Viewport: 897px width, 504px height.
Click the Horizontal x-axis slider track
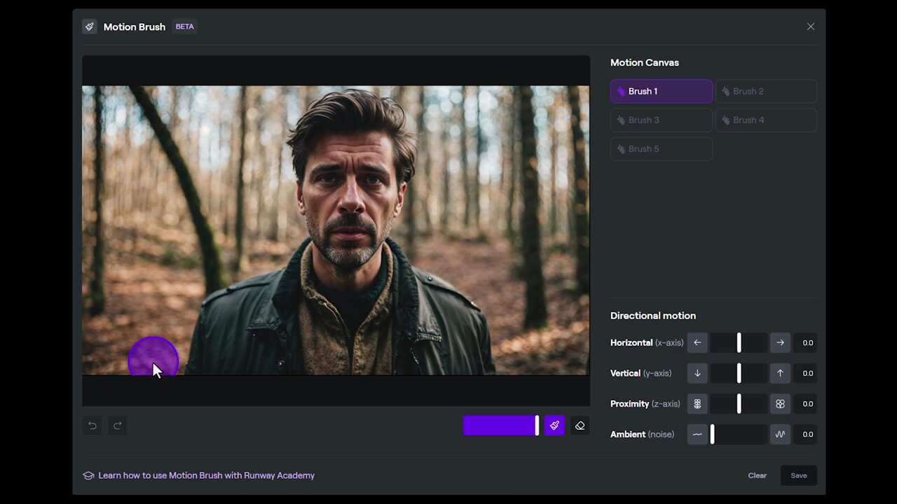click(x=739, y=343)
